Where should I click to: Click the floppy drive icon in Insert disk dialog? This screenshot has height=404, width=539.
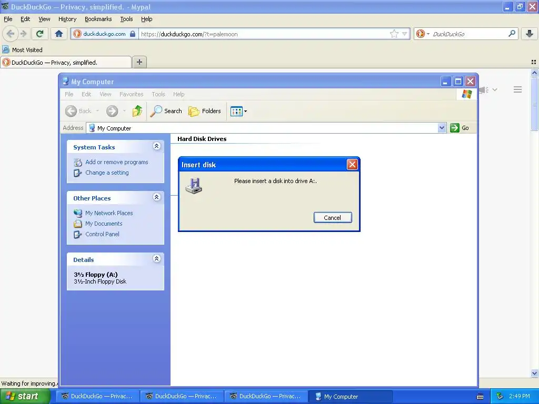click(x=194, y=186)
